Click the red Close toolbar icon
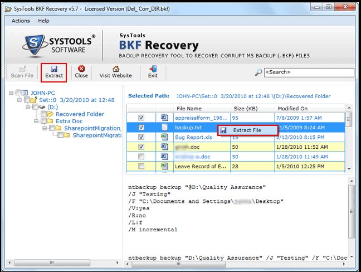Screen dimensions: 361x272 [x=81, y=69]
